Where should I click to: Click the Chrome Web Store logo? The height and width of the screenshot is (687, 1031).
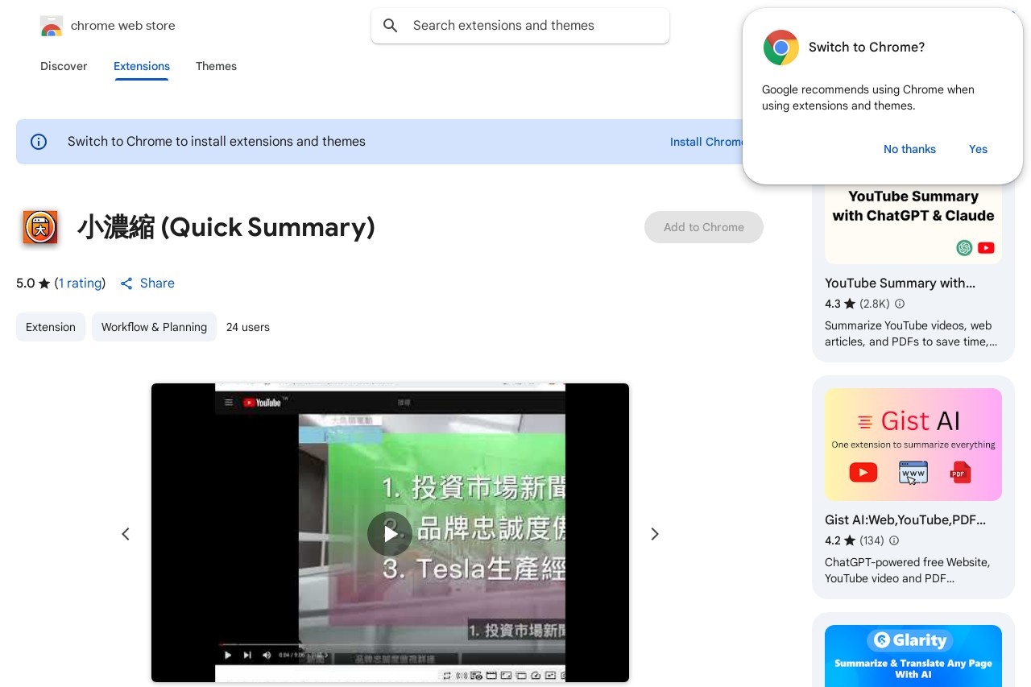pos(52,26)
